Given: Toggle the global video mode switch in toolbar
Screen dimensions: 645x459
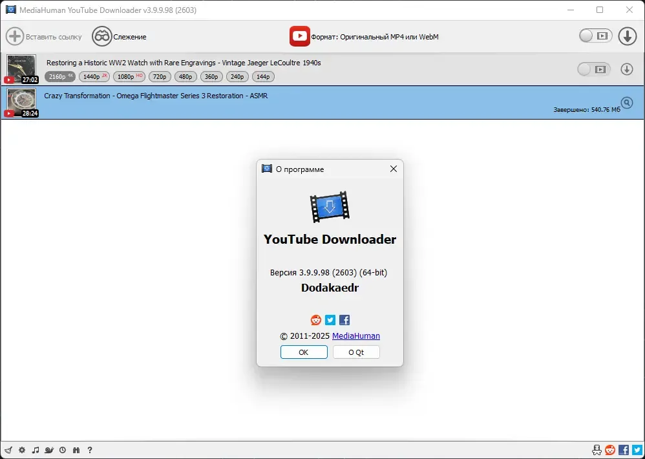Looking at the screenshot, I should point(596,36).
